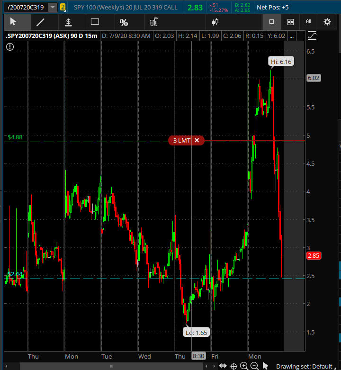Open the candlestick chart style icon
This screenshot has height=370, width=341.
[215, 22]
